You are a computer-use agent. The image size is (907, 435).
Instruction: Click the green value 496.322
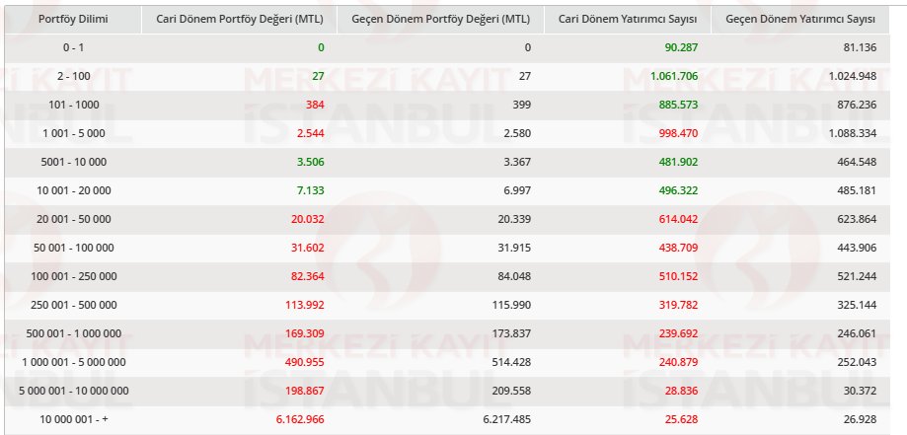pyautogui.click(x=678, y=190)
